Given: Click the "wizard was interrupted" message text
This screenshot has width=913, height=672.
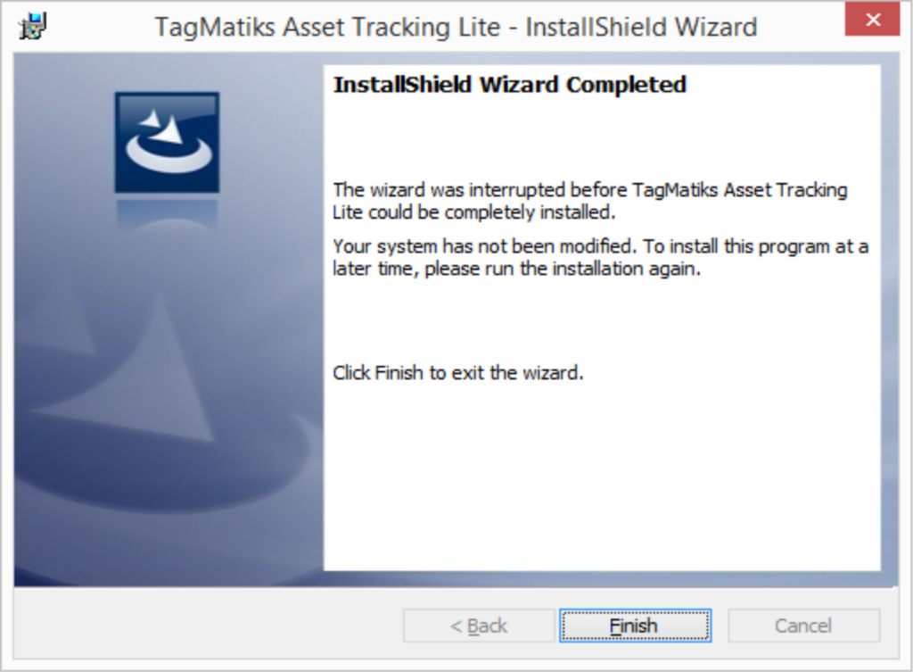Looking at the screenshot, I should [590, 201].
